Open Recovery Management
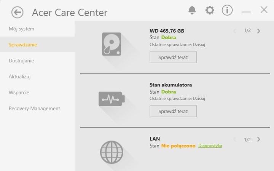 tap(34, 109)
